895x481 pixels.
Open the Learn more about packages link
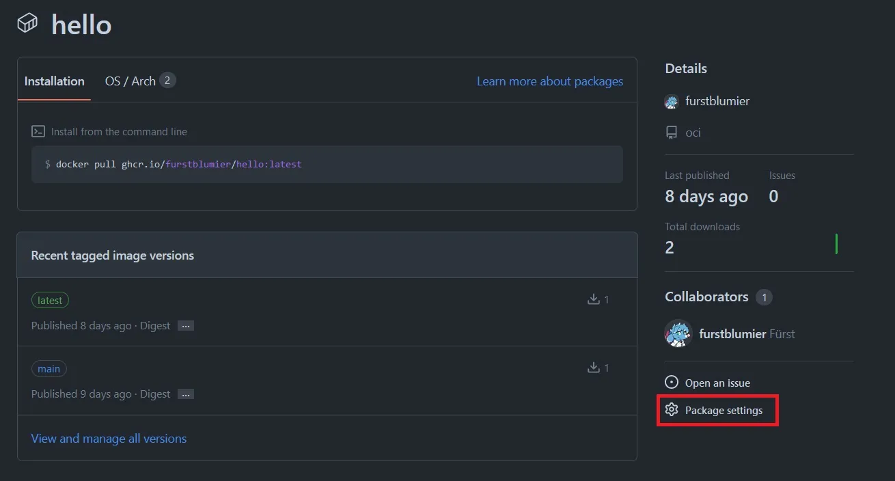click(549, 81)
